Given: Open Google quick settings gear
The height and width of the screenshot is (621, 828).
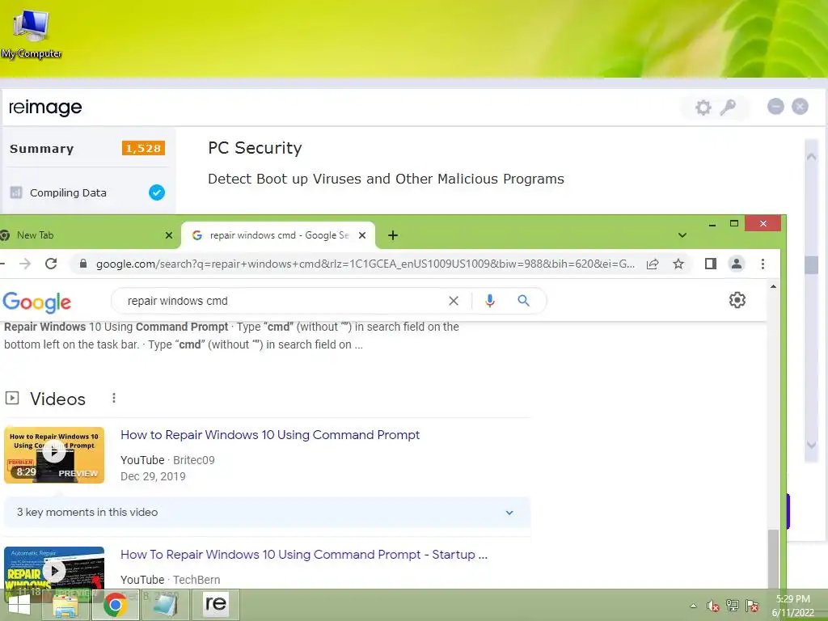Looking at the screenshot, I should tap(737, 300).
